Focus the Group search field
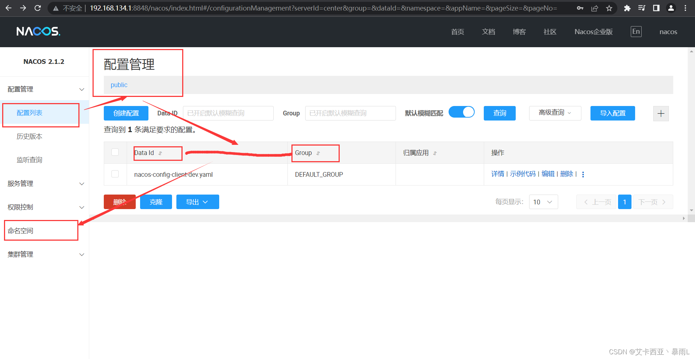This screenshot has height=359, width=695. pyautogui.click(x=350, y=113)
